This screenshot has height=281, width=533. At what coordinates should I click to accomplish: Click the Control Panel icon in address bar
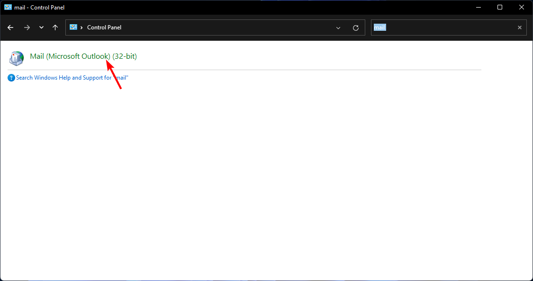73,27
